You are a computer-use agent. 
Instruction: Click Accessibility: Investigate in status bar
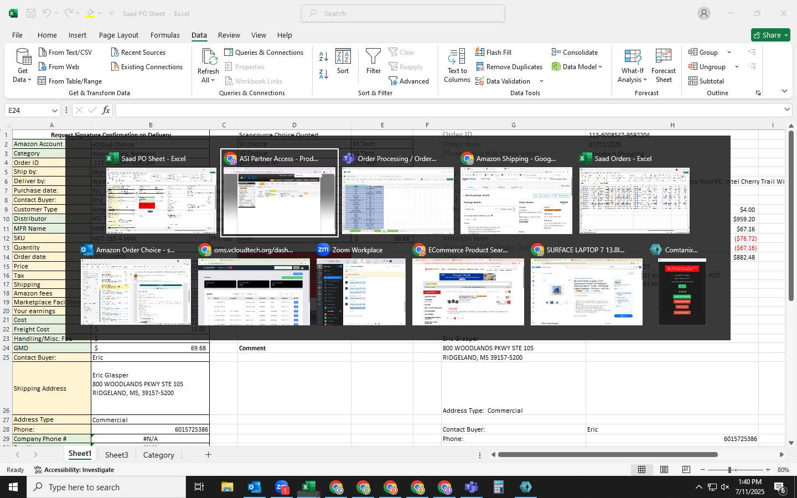(74, 470)
